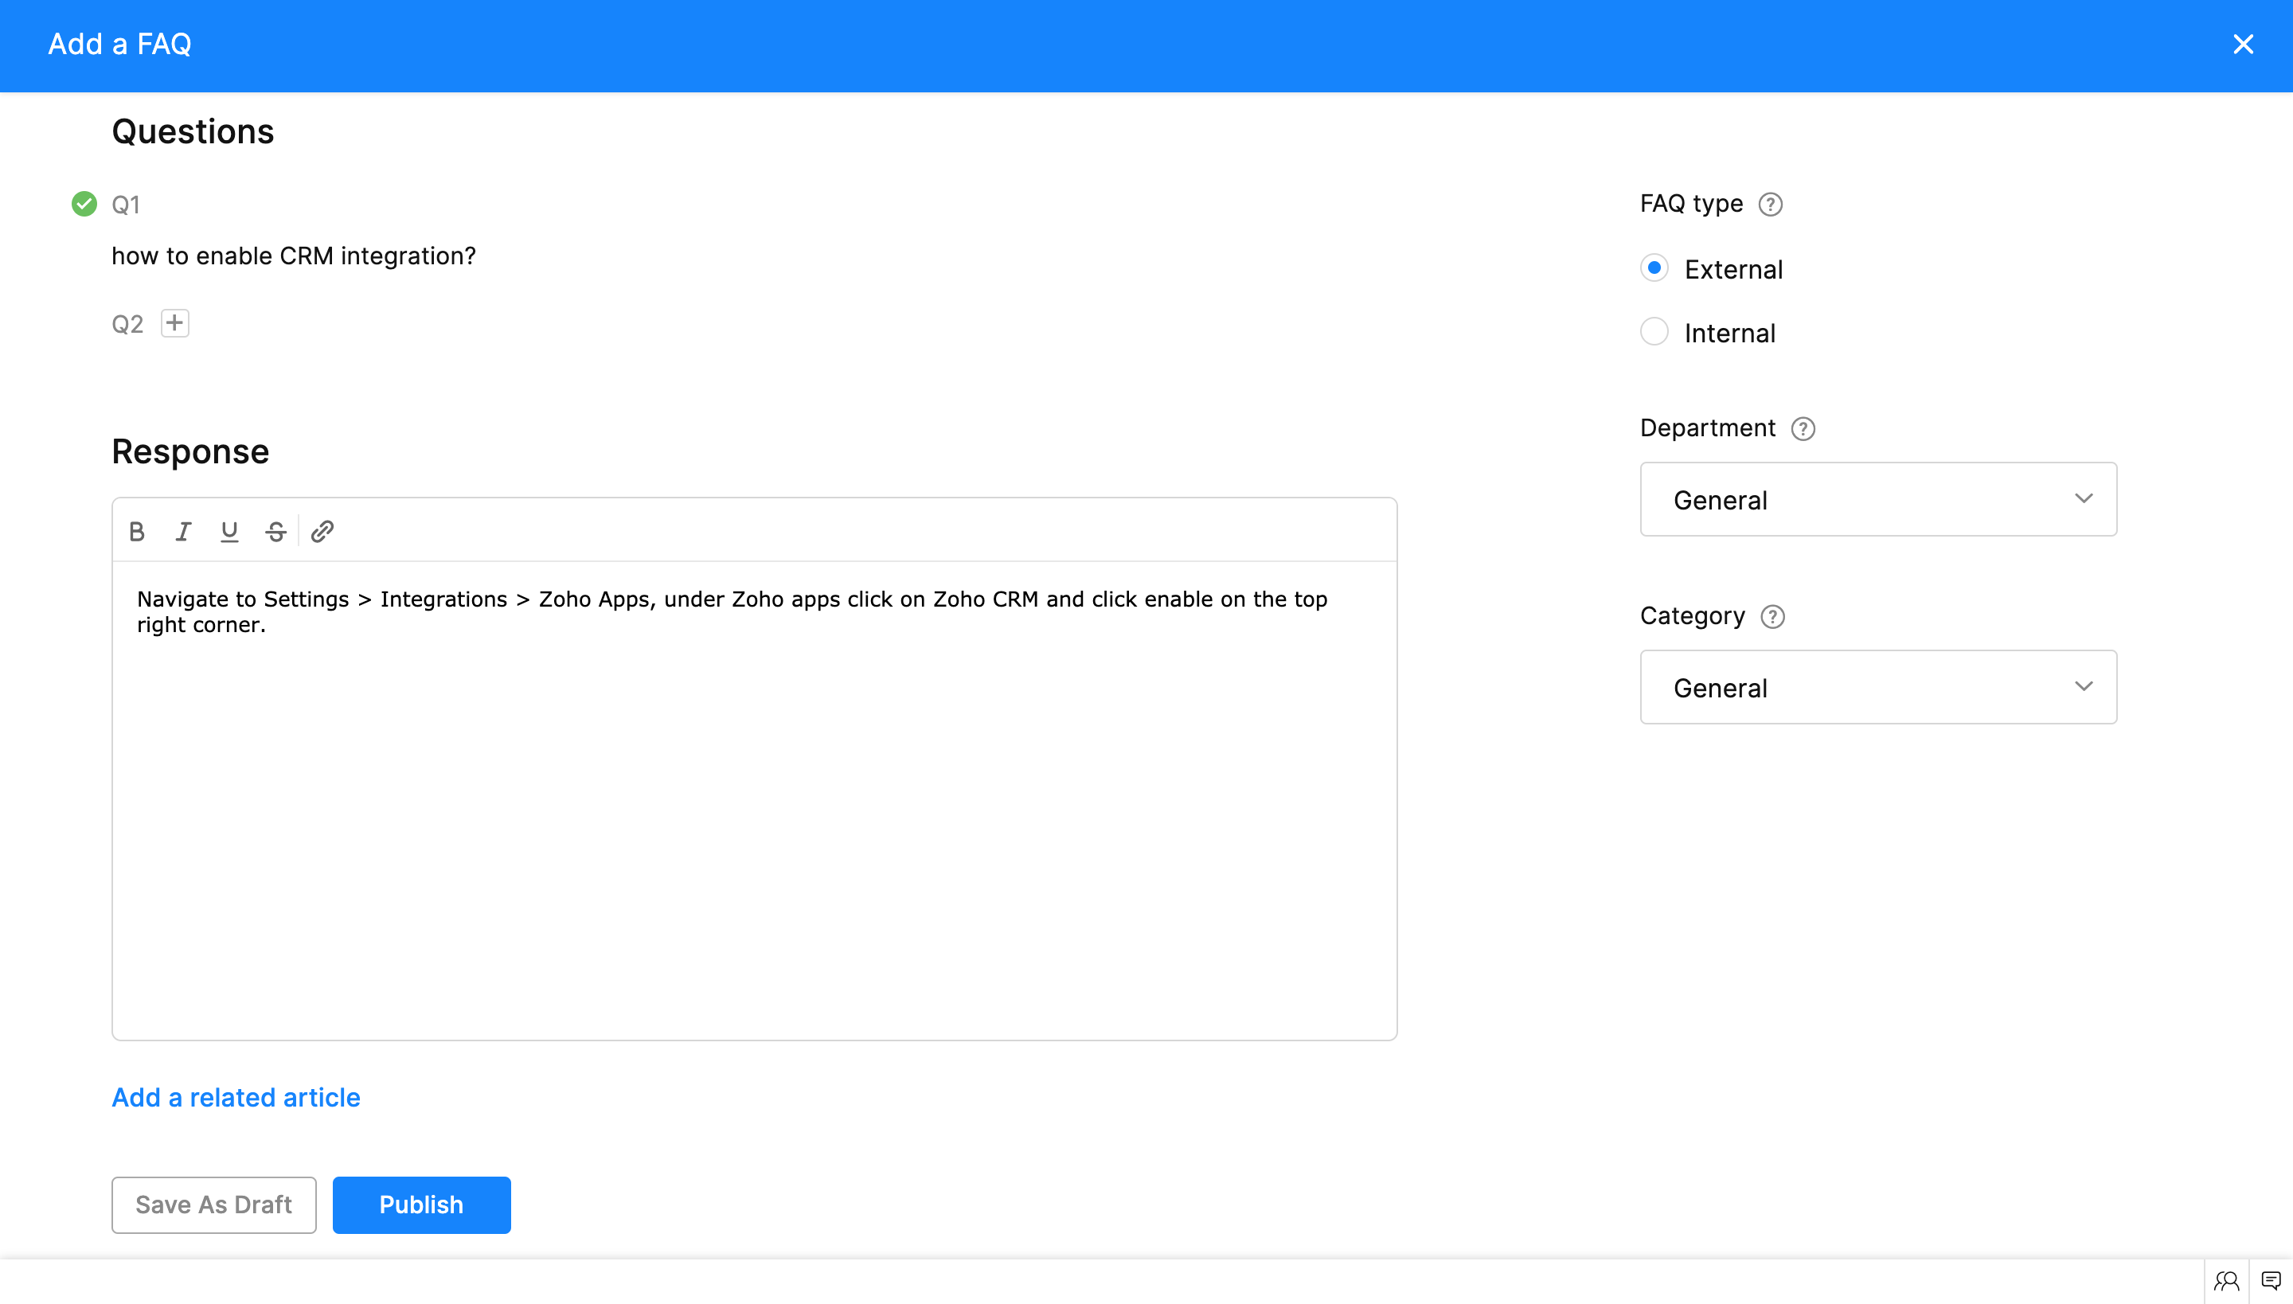
Task: Click into the response text area
Action: click(752, 806)
